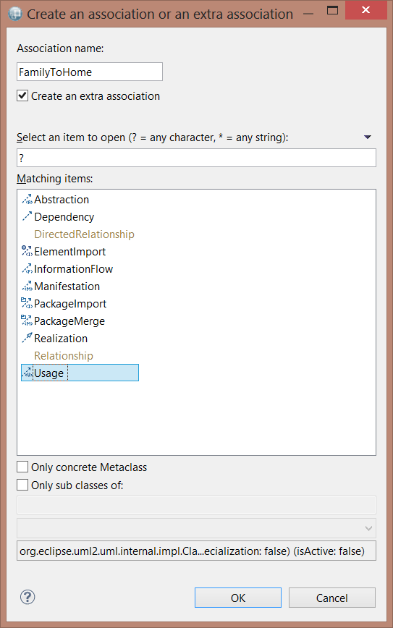This screenshot has width=393, height=628.
Task: Select the PackageImport icon
Action: coord(27,304)
